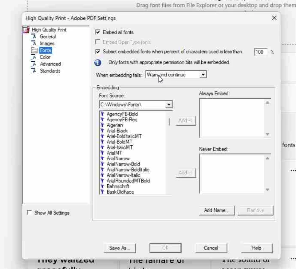296x269 pixels.
Task: Click font icon next to Arial-ItalicMT
Action: (102, 147)
